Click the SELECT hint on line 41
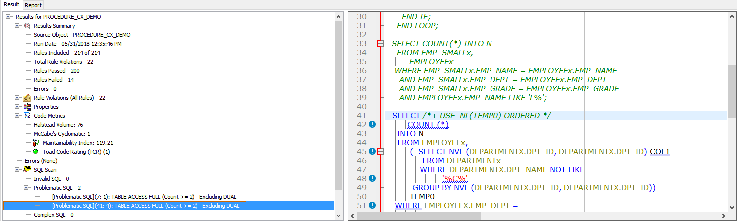 [x=472, y=116]
